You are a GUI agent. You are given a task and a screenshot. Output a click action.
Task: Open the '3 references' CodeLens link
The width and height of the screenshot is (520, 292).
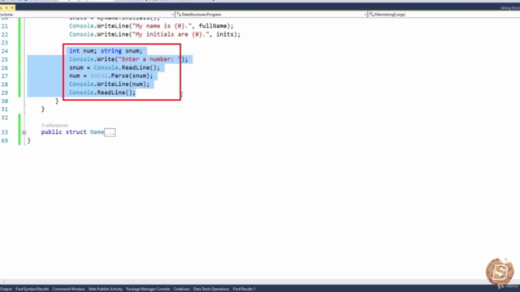(54, 126)
